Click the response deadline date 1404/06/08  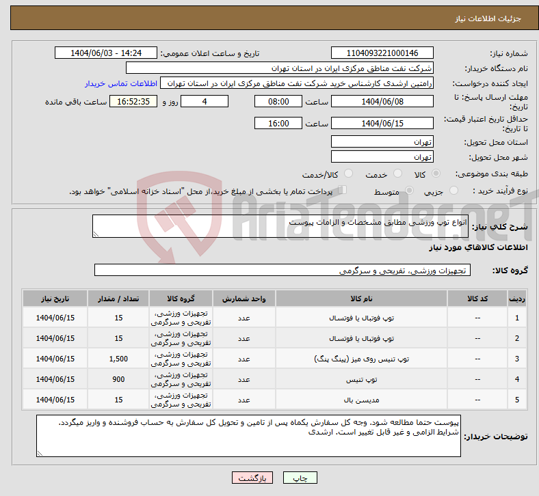(x=382, y=102)
